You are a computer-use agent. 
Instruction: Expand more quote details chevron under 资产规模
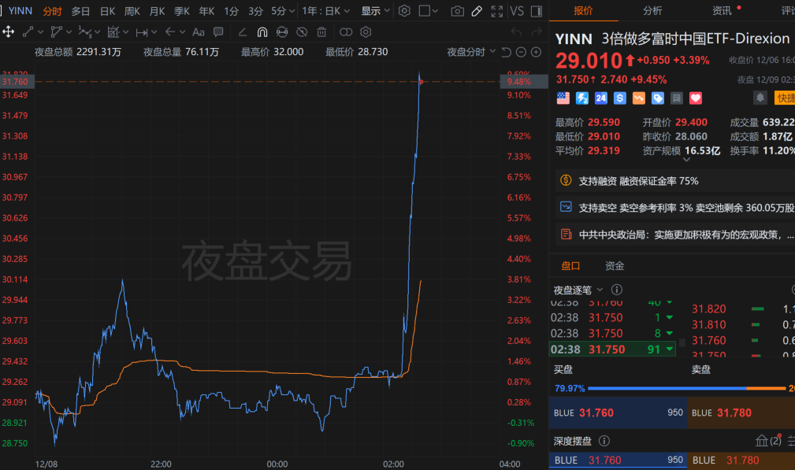pyautogui.click(x=686, y=160)
